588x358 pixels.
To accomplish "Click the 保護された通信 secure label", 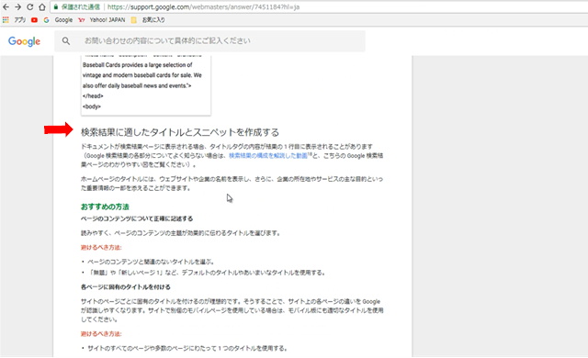I will tap(81, 7).
